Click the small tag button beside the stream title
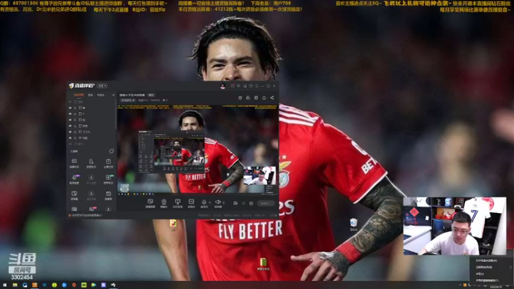Image resolution: width=514 pixels, height=289 pixels. click(151, 95)
